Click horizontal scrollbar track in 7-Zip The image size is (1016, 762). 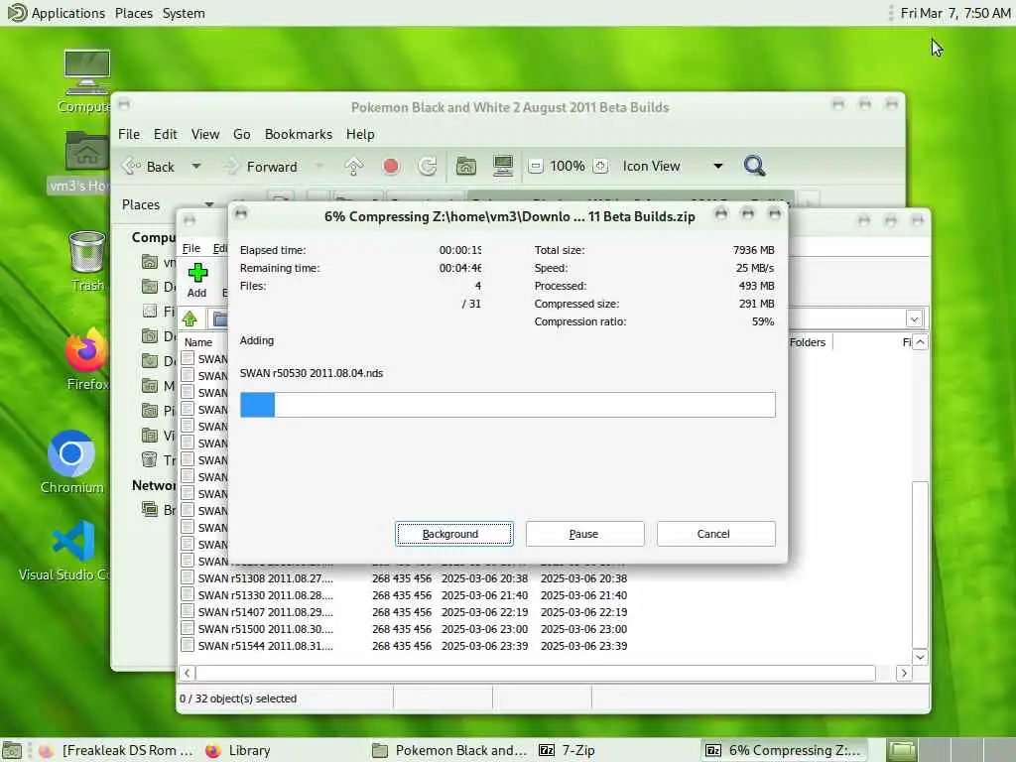[x=536, y=674]
